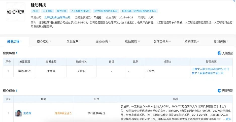Click the 所属地 北京 value

coord(151,17)
